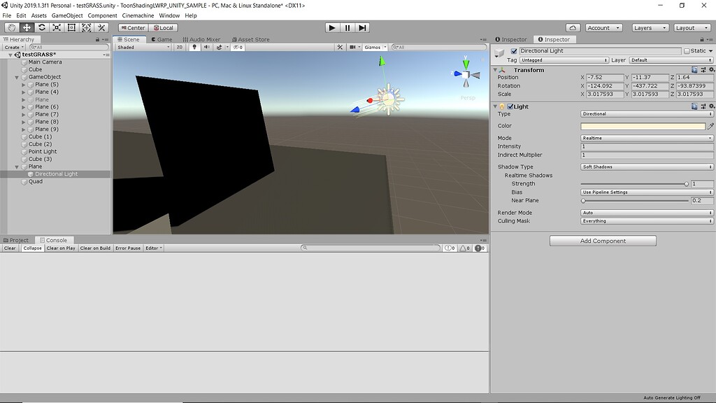Open the Layers dropdown
Screen dimensions: 716x403
[x=651, y=27]
